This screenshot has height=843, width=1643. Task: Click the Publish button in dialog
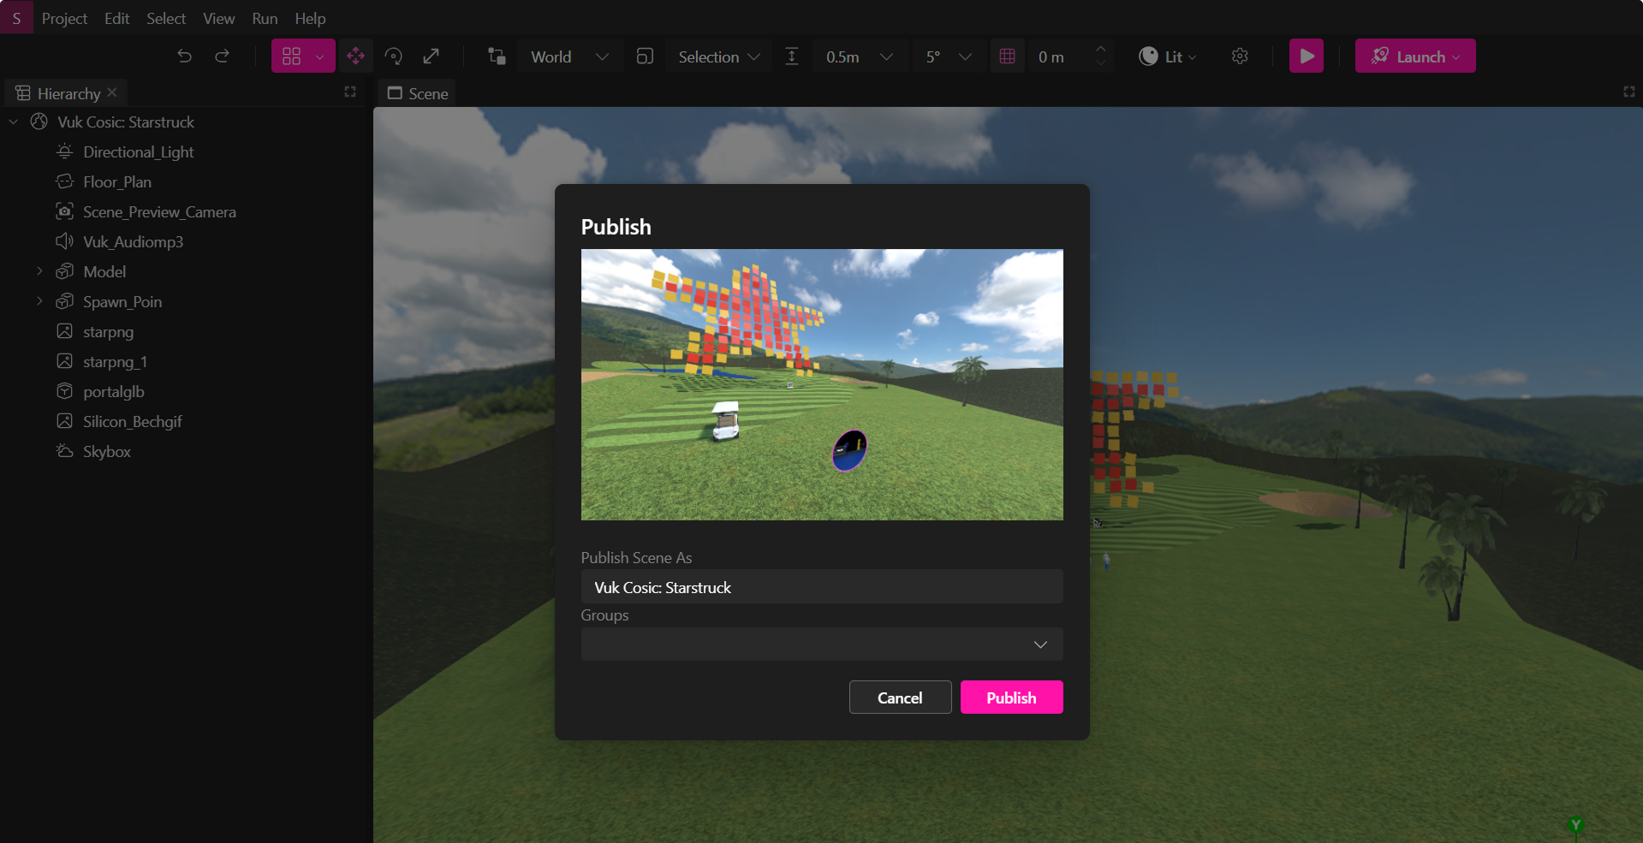pyautogui.click(x=1011, y=698)
